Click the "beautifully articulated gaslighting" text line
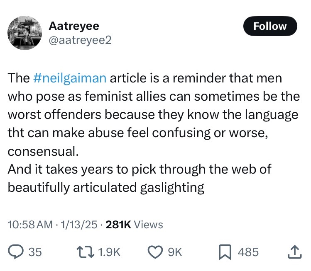 106,187
